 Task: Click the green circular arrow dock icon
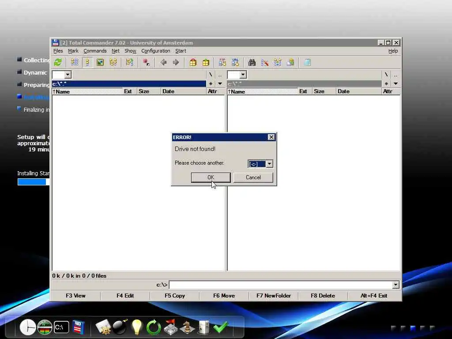click(153, 327)
